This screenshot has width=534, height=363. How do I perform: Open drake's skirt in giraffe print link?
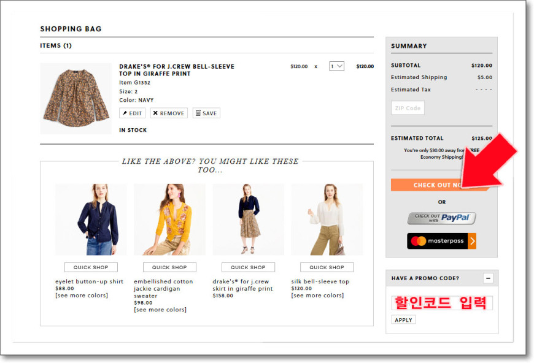coord(242,285)
